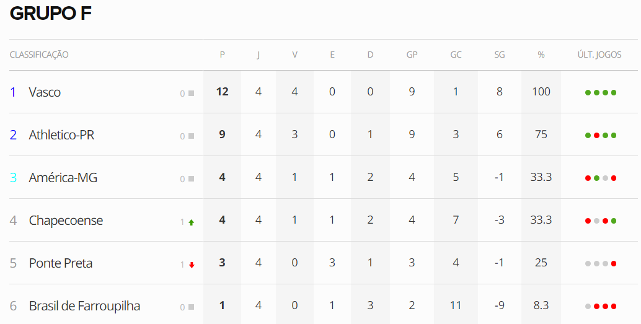641x324 pixels.
Task: Click Chapecoense's green up arrow icon
Action: 192,222
